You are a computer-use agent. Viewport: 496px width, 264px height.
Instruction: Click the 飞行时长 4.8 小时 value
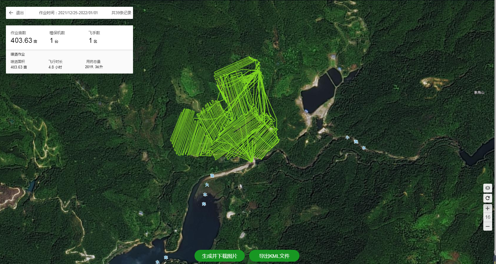[x=55, y=67]
